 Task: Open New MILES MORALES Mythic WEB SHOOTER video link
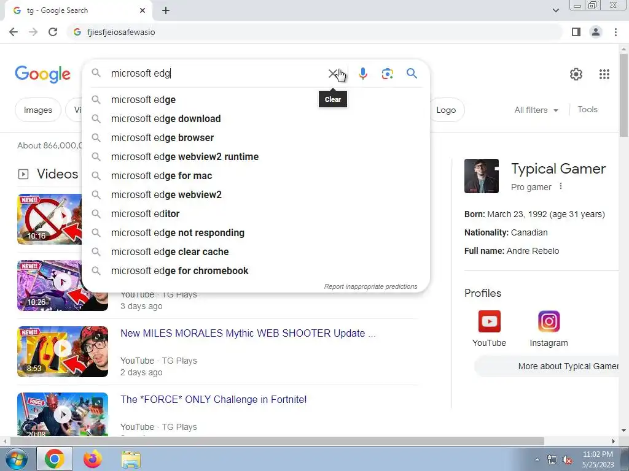point(248,333)
